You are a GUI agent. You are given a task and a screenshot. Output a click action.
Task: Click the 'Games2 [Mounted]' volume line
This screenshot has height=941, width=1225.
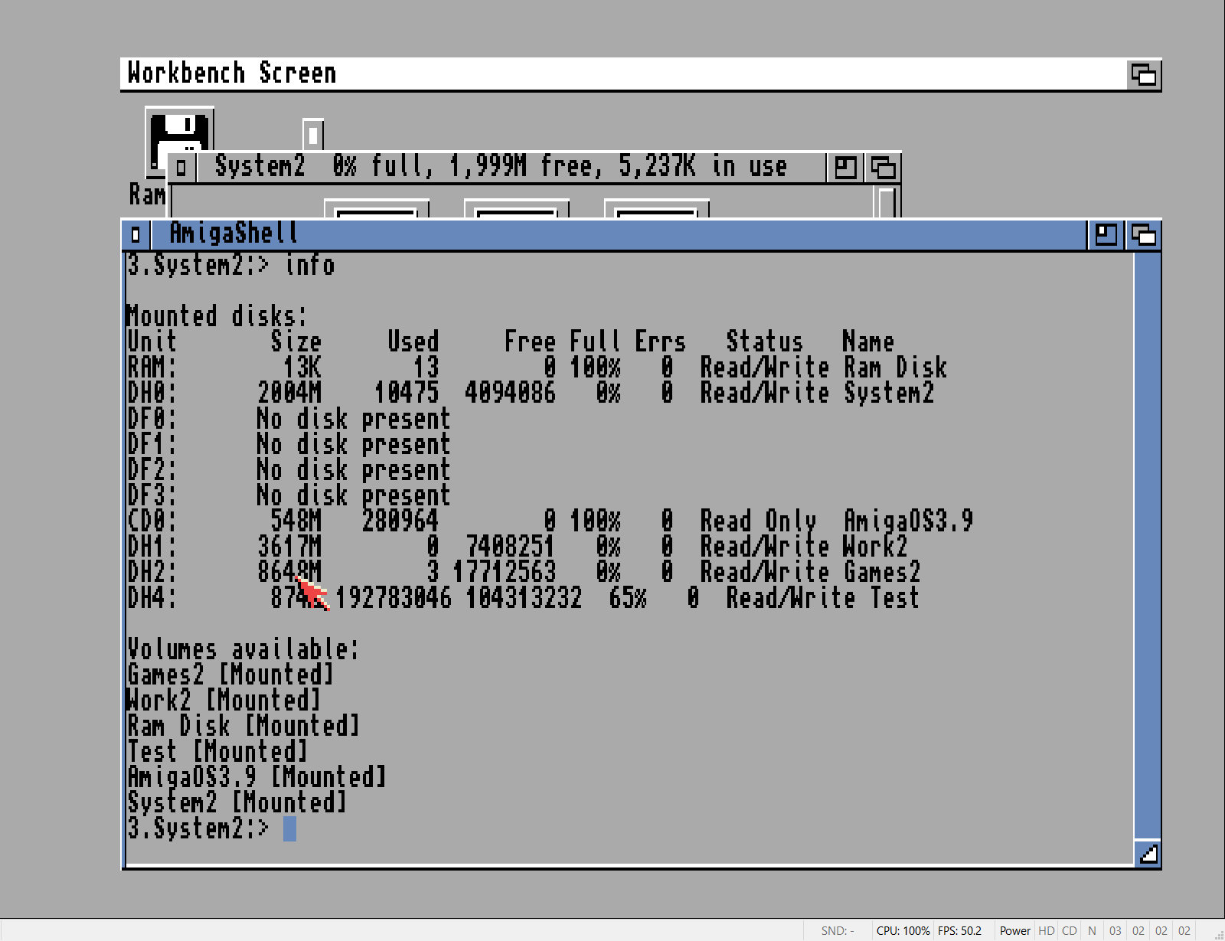[230, 675]
